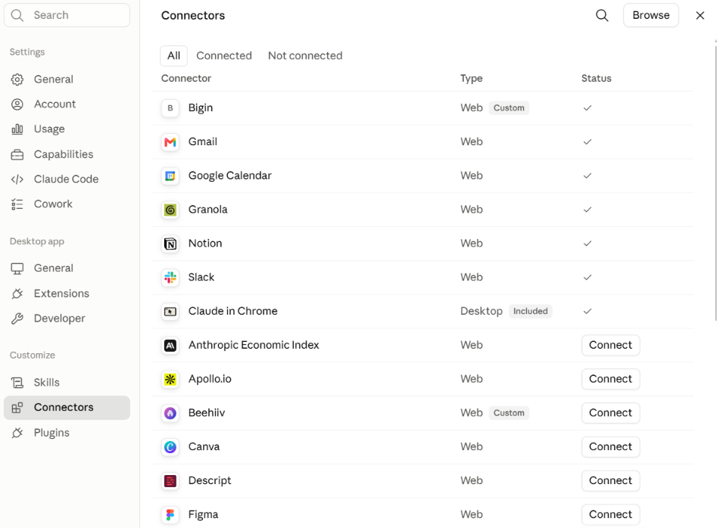Click the Figma logo icon

170,514
